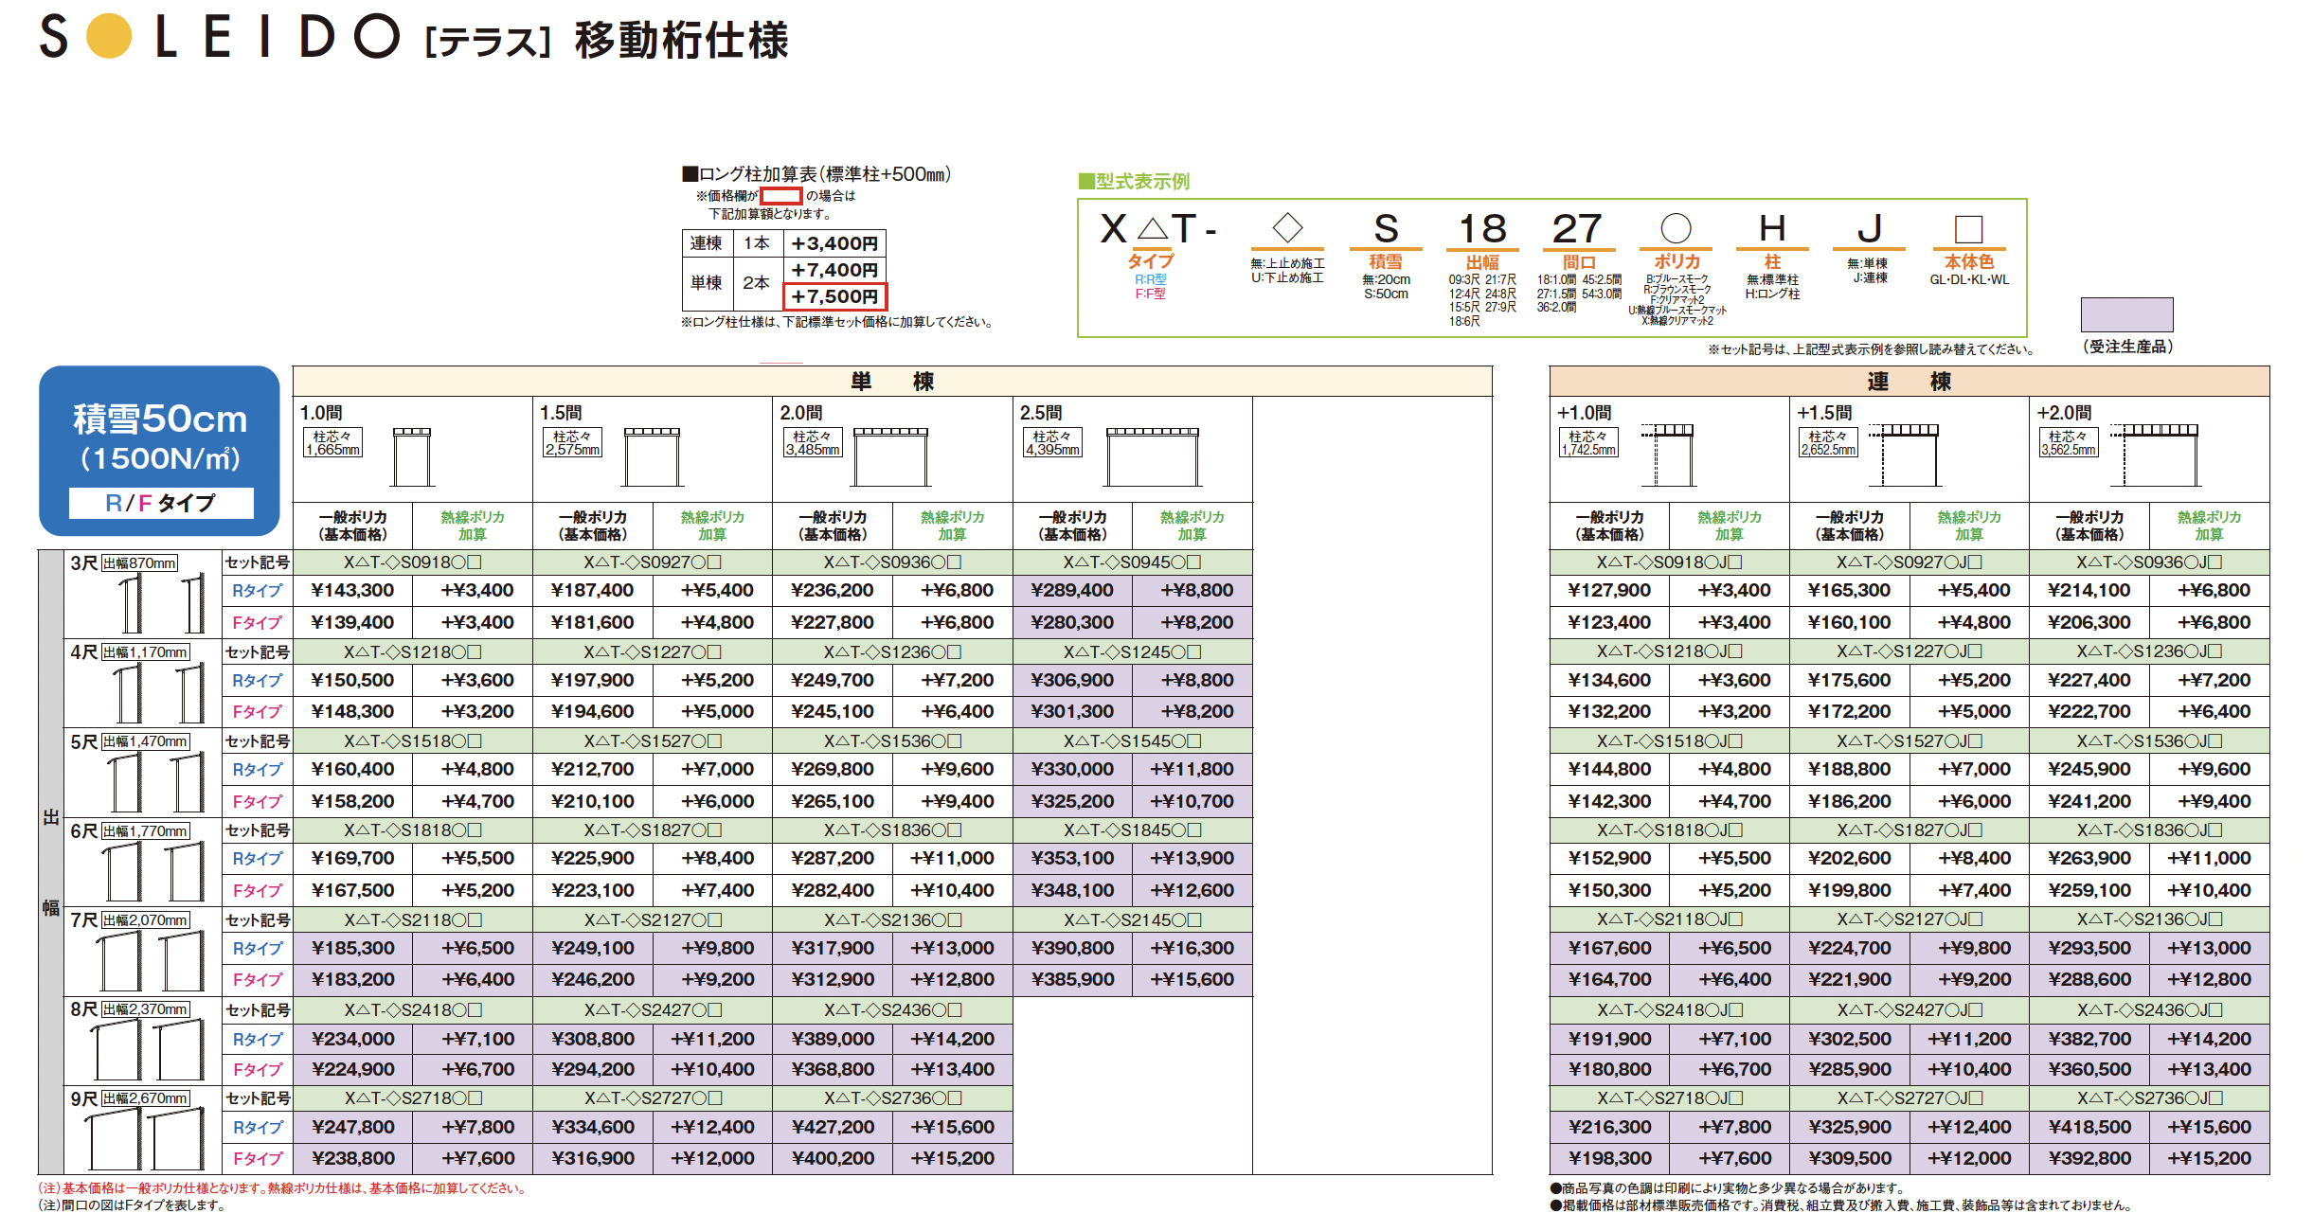This screenshot has width=2313, height=1231.
Task: Click the yellow circle in the SOLEIDO logo
Action: pos(109,36)
